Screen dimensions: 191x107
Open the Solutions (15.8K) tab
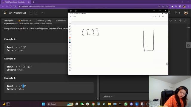[44, 21]
